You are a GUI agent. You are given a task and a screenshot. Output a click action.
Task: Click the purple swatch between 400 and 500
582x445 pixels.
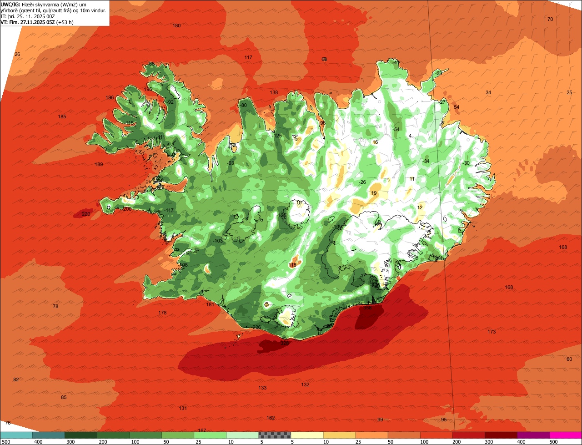pyautogui.click(x=533, y=435)
